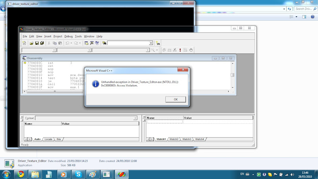Open the Tools menu

78,36
